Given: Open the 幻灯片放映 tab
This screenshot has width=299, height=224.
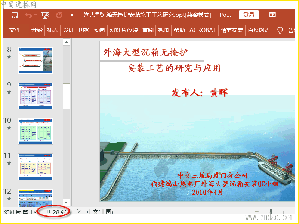Looking at the screenshot, I should (124, 30).
